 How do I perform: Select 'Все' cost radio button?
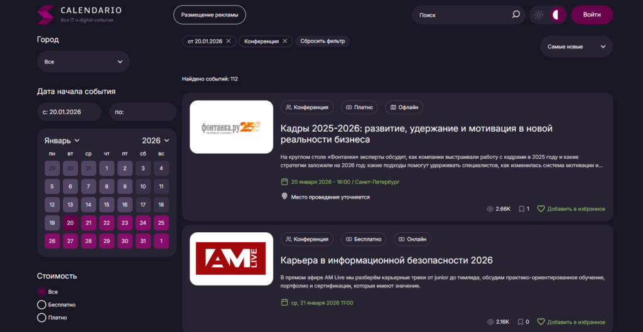41,292
